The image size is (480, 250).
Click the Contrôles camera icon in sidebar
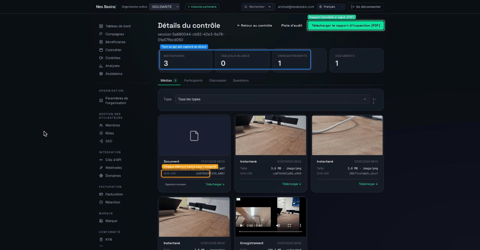pyautogui.click(x=101, y=58)
